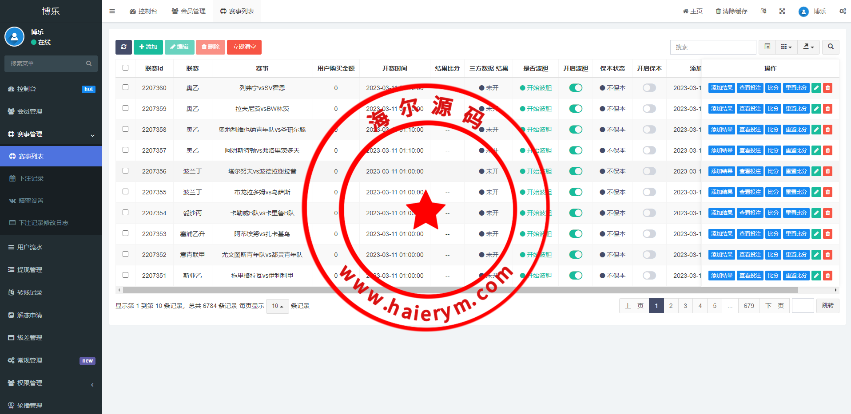Open the columns grid dropdown

point(786,47)
